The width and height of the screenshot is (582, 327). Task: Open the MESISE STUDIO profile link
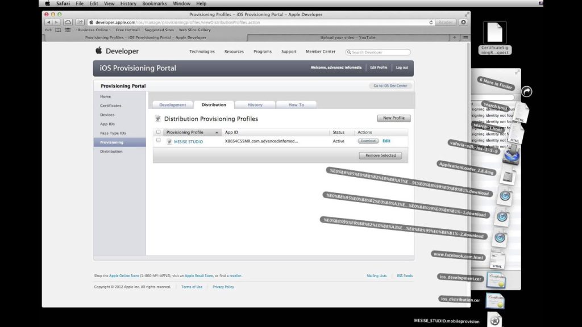[188, 141]
